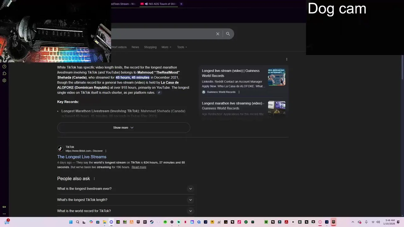The width and height of the screenshot is (404, 227).
Task: Mute the 'NO ADS Touch of Still' tab audio
Action: [x=146, y=4]
